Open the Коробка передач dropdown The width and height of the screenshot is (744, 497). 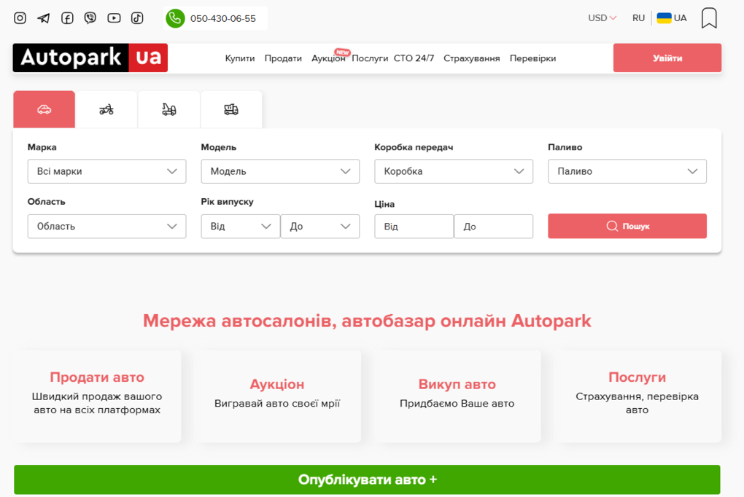pos(453,171)
